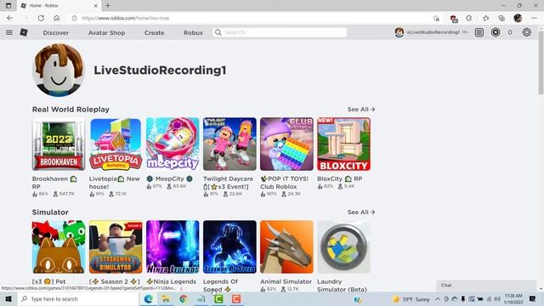Open the taskbar clock and date
Image resolution: width=544 pixels, height=306 pixels.
click(513, 298)
